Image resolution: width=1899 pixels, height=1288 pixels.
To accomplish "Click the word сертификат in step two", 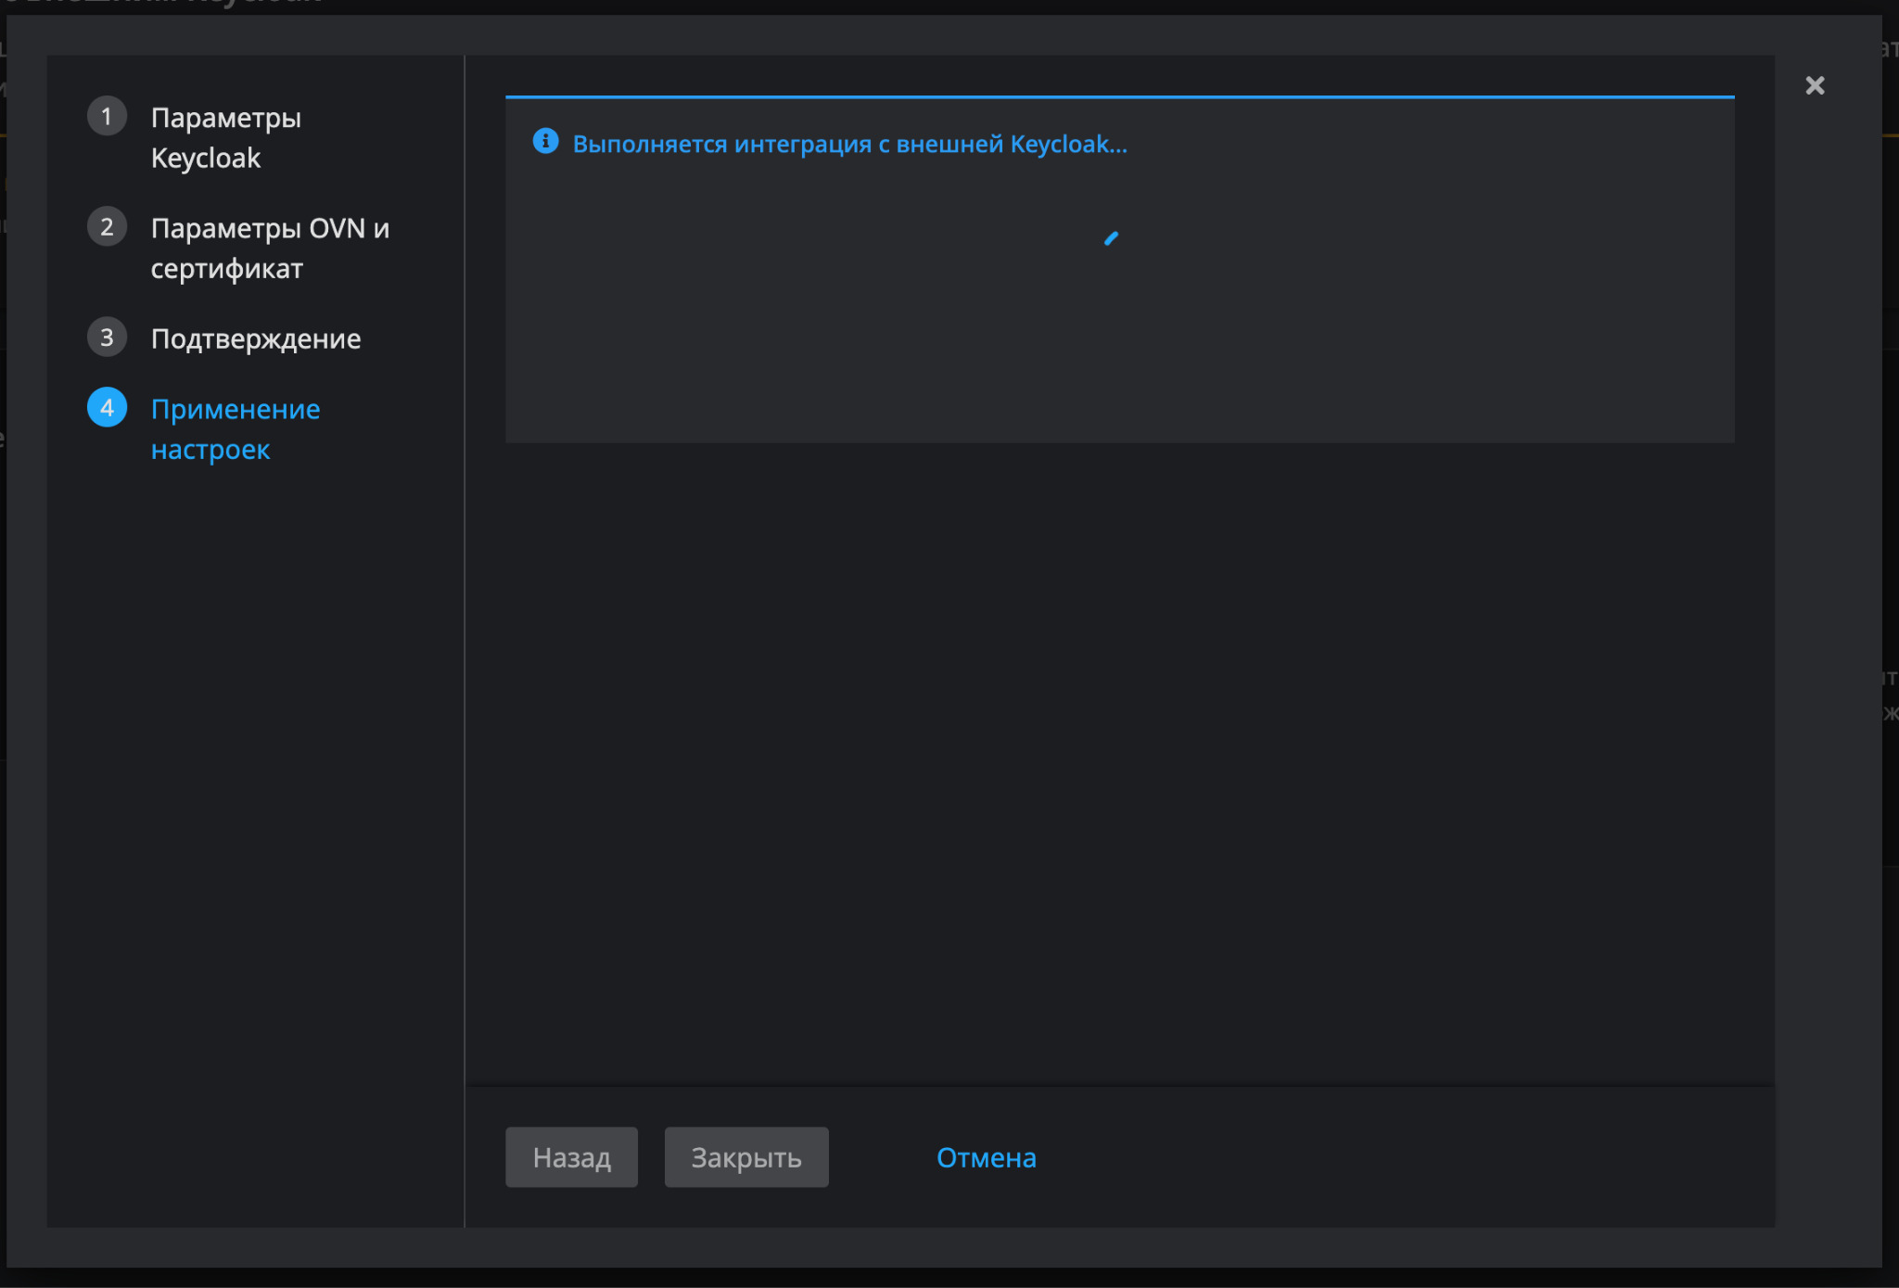I will pyautogui.click(x=226, y=269).
